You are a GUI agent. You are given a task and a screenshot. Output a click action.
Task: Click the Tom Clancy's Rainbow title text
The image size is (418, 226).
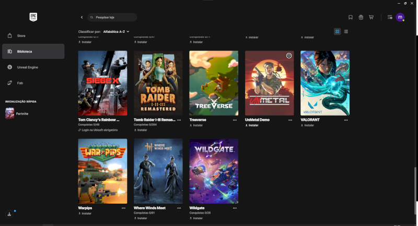[99, 120]
